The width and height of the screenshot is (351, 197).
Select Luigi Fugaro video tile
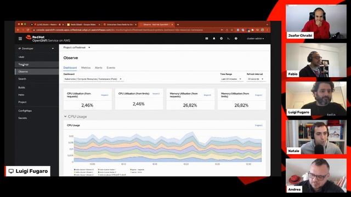click(x=316, y=99)
